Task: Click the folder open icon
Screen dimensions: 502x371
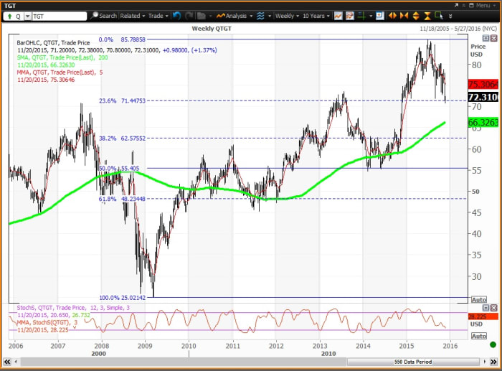Action: click(x=202, y=16)
